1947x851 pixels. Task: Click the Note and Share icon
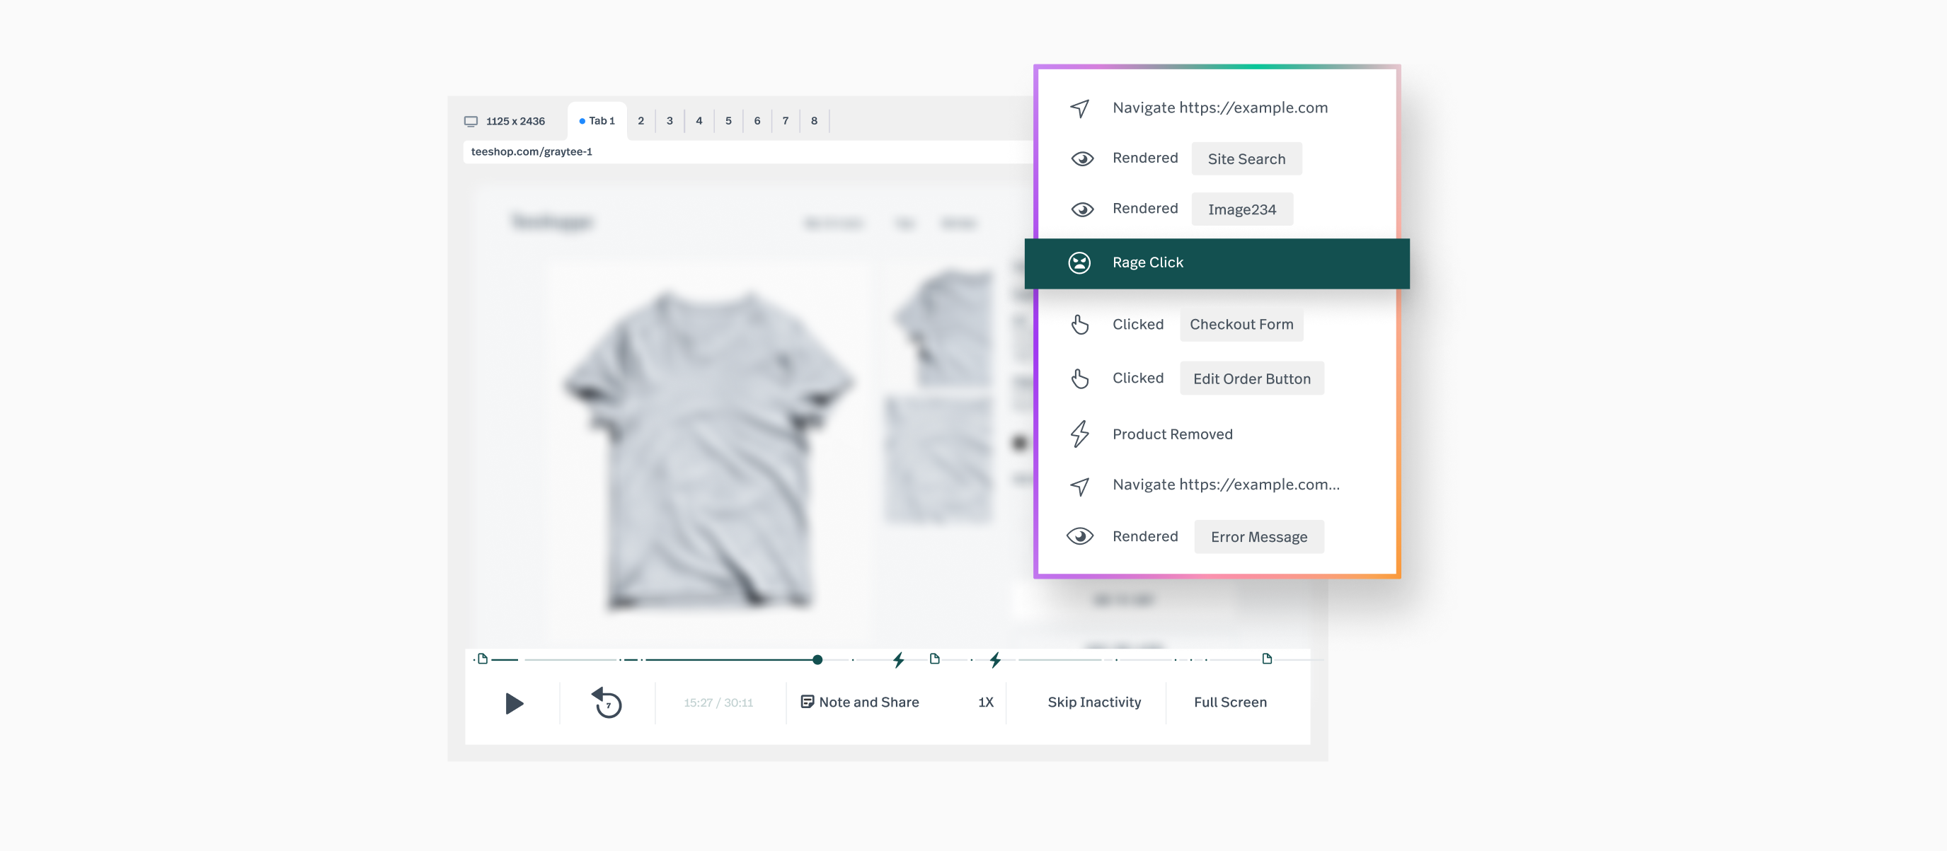[806, 702]
